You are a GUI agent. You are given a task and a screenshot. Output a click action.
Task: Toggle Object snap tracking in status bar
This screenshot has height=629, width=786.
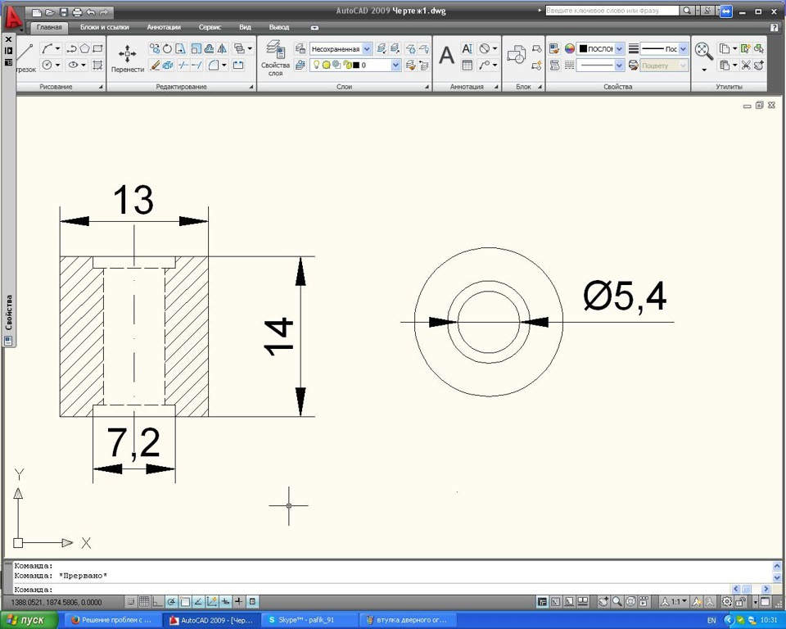click(198, 601)
